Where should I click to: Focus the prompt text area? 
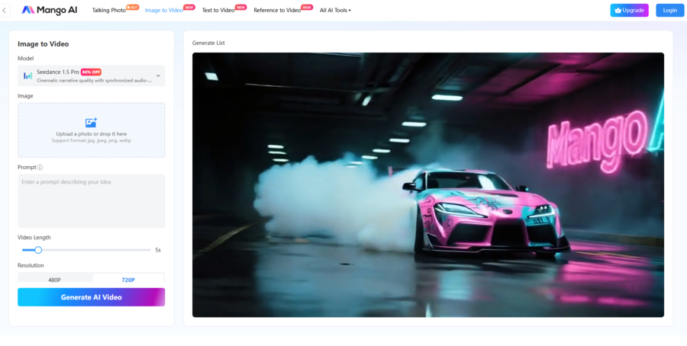pyautogui.click(x=91, y=200)
